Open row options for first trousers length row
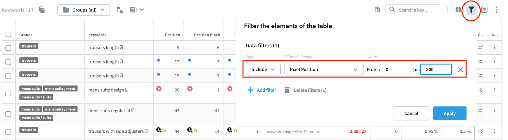This screenshot has width=508, height=140. (x=494, y=47)
